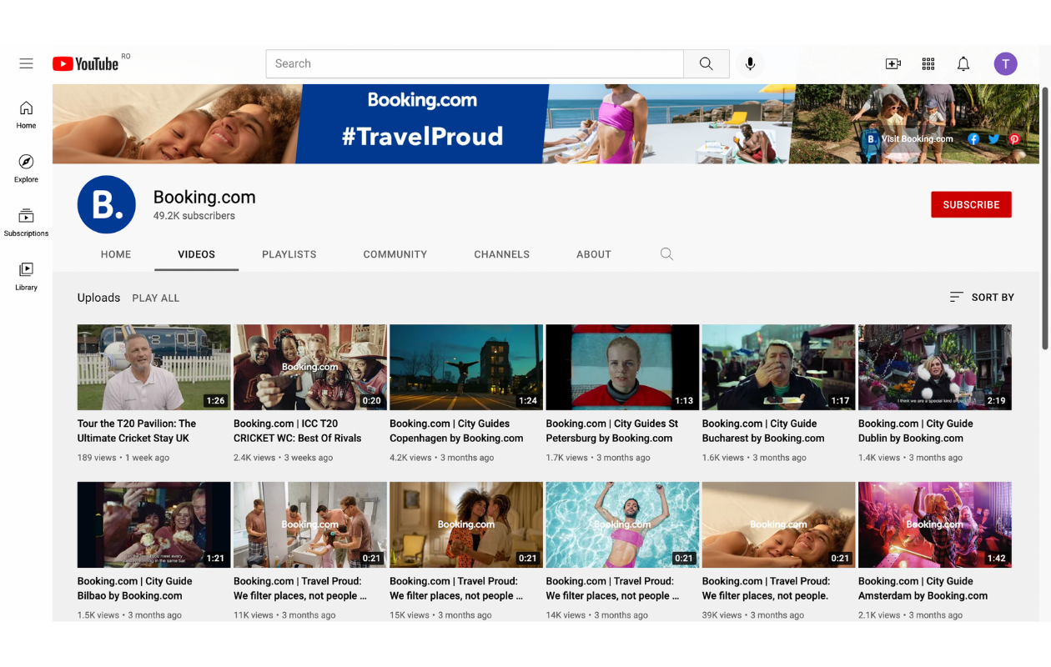Image resolution: width=1051 pixels, height=667 pixels.
Task: Open the create video icon
Action: point(893,63)
